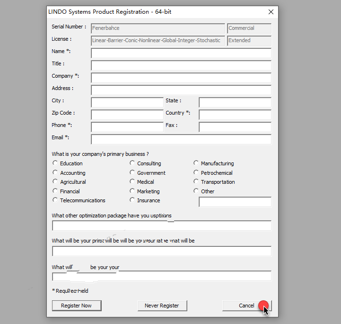Focus the other optimization package field
The image size is (341, 324).
tap(162, 225)
